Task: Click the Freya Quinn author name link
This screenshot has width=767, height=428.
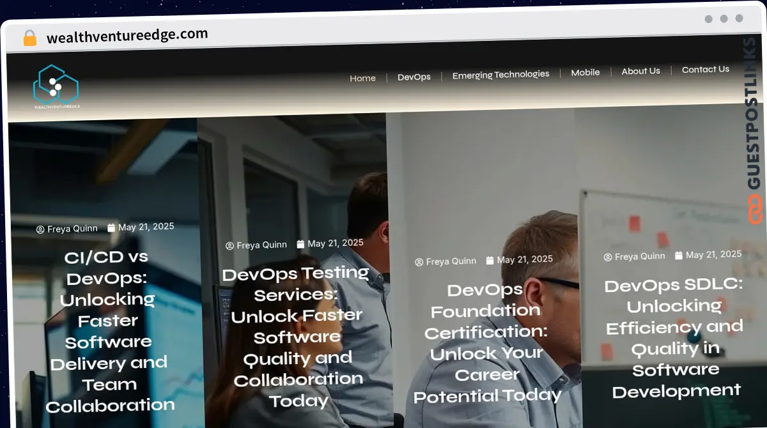Action: pyautogui.click(x=72, y=229)
